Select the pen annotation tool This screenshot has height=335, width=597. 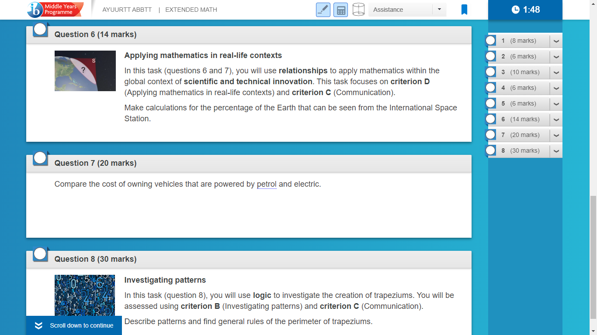[323, 10]
